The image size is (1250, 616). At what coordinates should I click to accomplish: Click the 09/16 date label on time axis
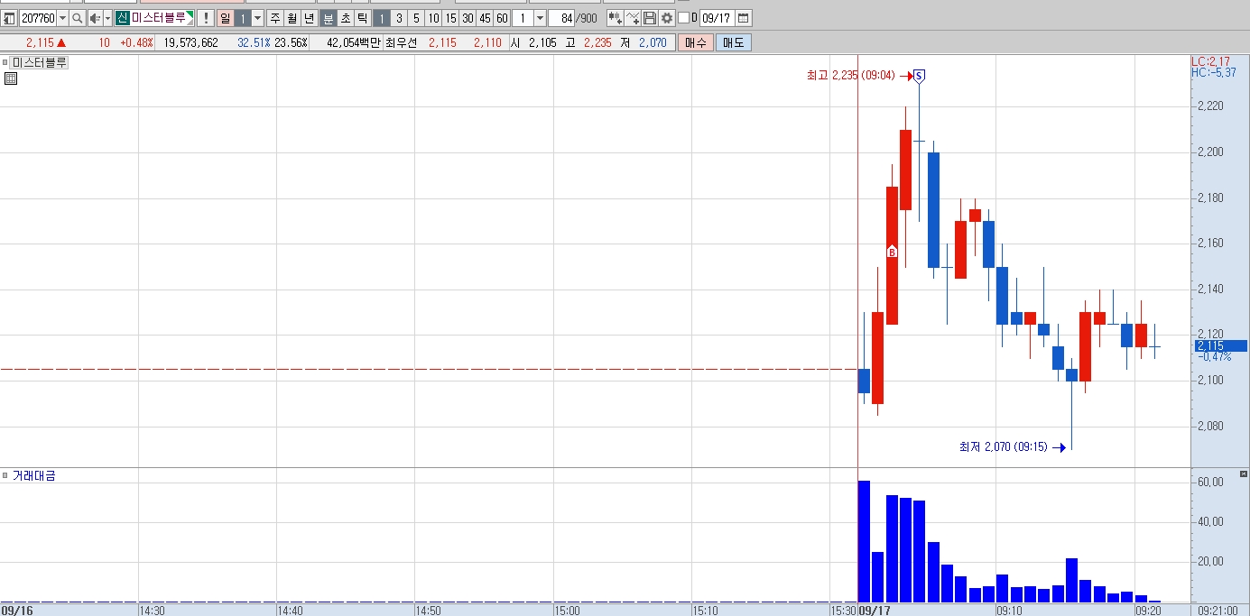(16, 611)
